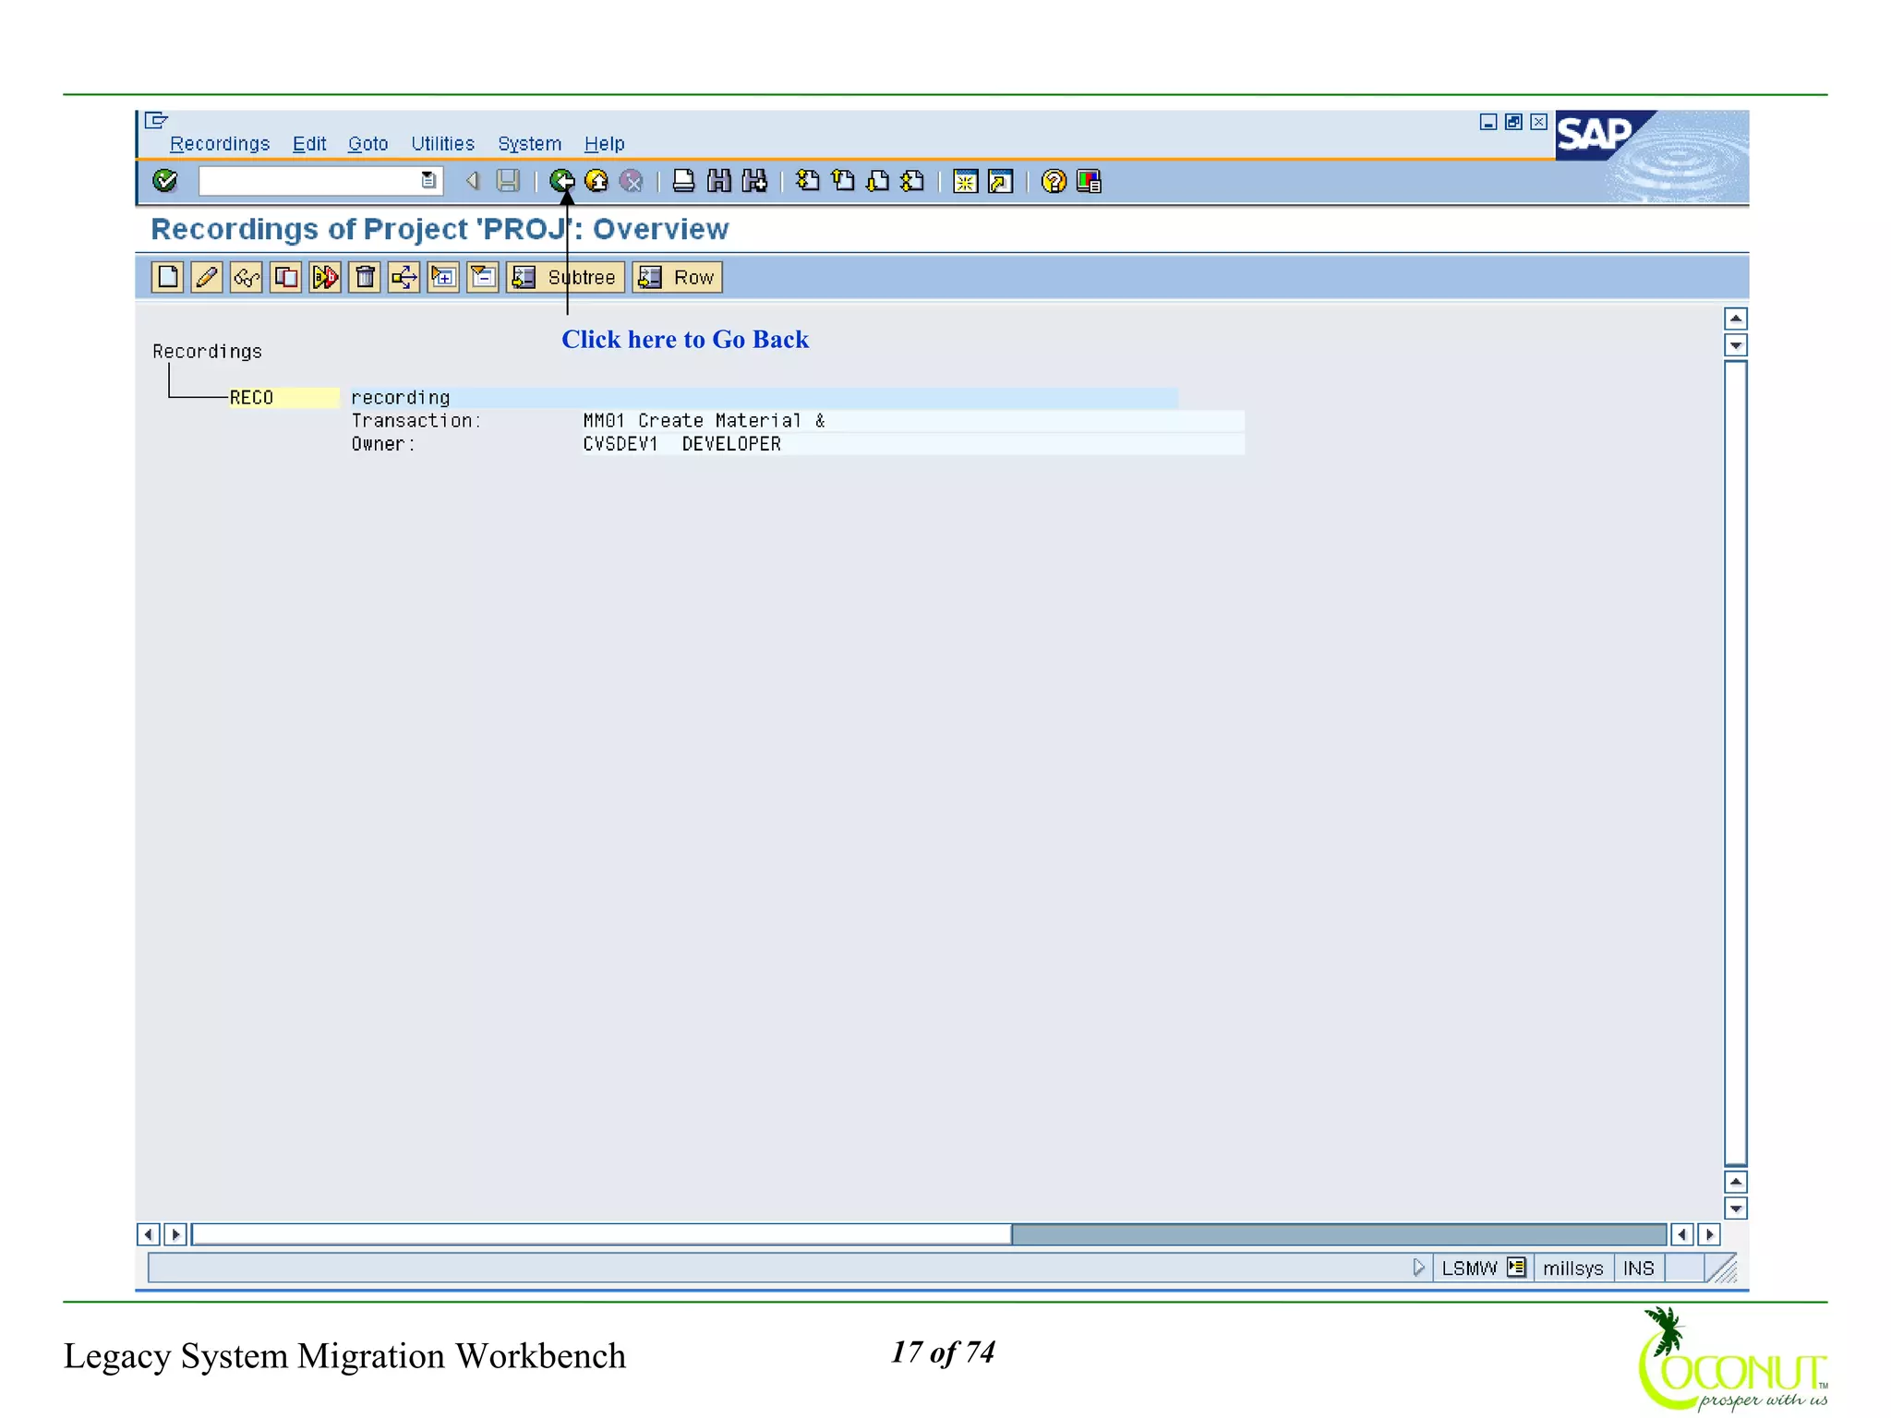Click the Save diskette icon
1891x1418 pixels.
[508, 181]
